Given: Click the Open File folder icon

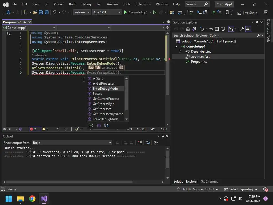Looking at the screenshot, I should (35, 12).
